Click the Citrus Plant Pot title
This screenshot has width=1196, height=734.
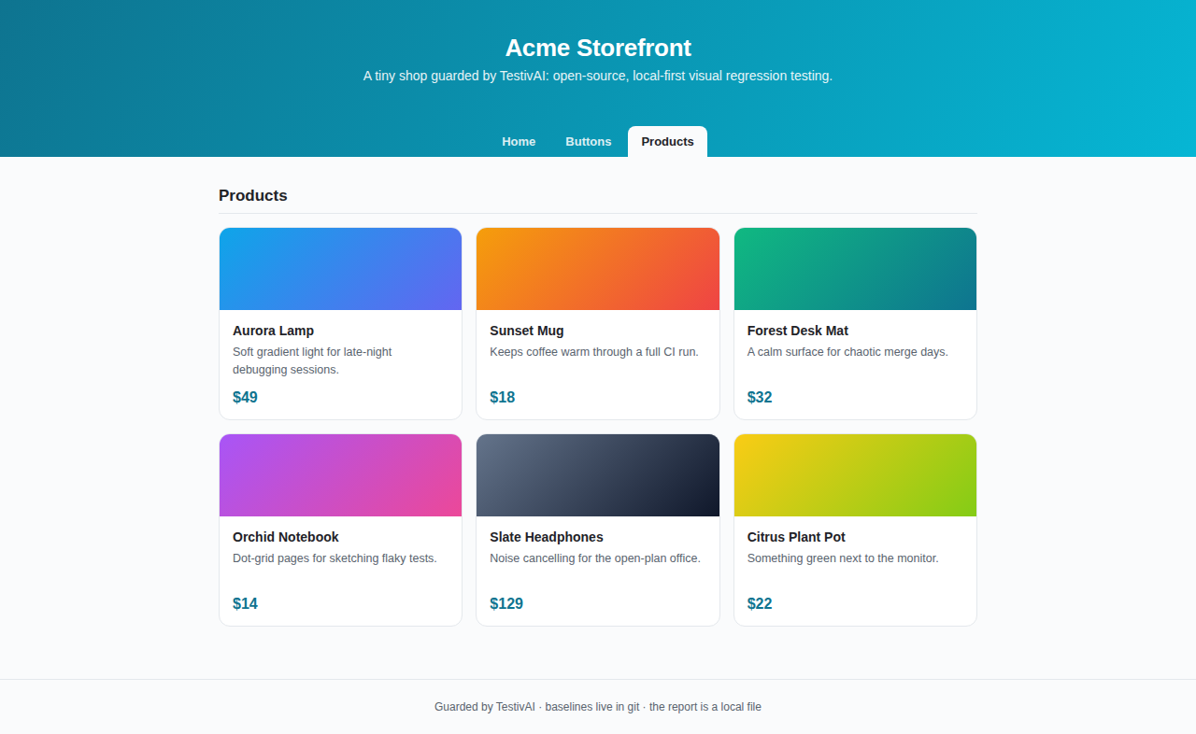pos(796,537)
